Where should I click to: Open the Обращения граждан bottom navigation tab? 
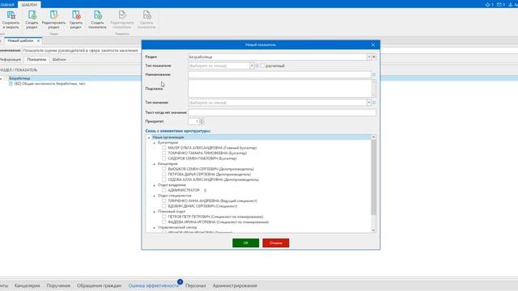click(x=99, y=285)
